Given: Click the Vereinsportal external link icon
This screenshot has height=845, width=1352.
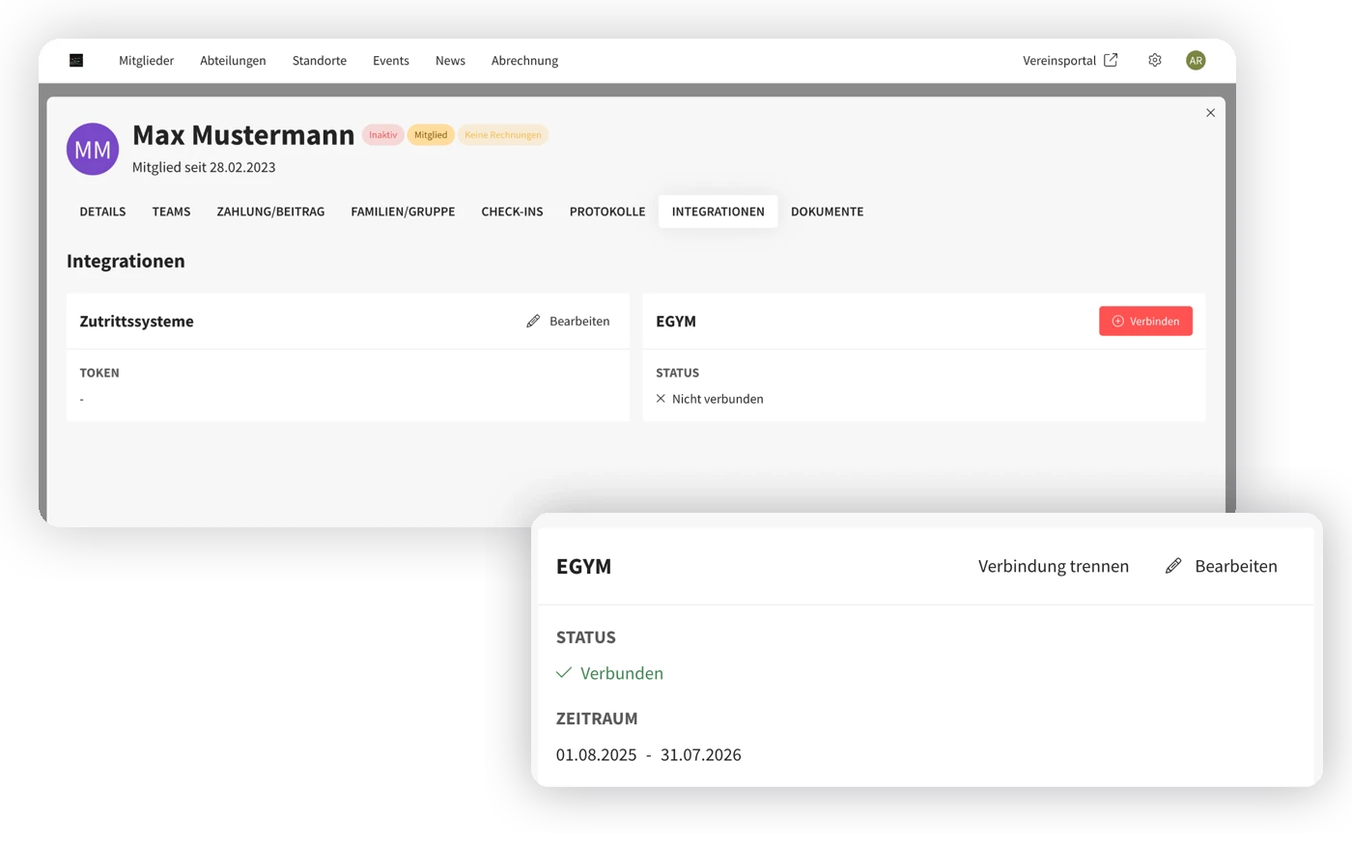Looking at the screenshot, I should pos(1111,60).
